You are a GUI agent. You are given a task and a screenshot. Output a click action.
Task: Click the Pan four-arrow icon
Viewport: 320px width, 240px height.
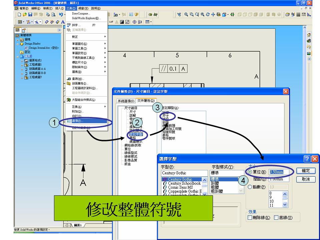coord(213,14)
